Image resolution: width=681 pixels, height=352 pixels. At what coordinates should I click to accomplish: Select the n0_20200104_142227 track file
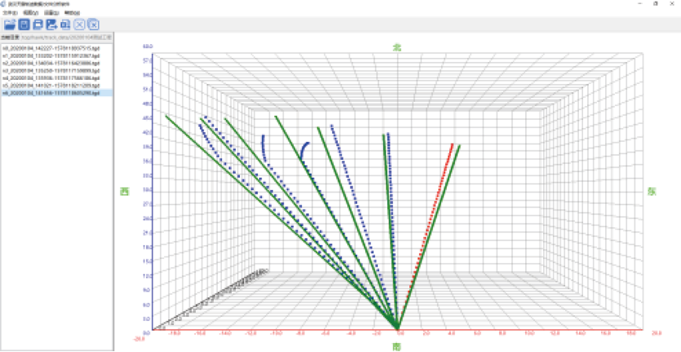pos(51,48)
